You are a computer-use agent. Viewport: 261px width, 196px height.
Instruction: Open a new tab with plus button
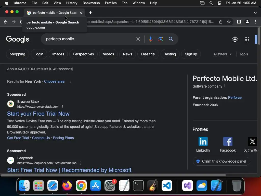coord(90,13)
